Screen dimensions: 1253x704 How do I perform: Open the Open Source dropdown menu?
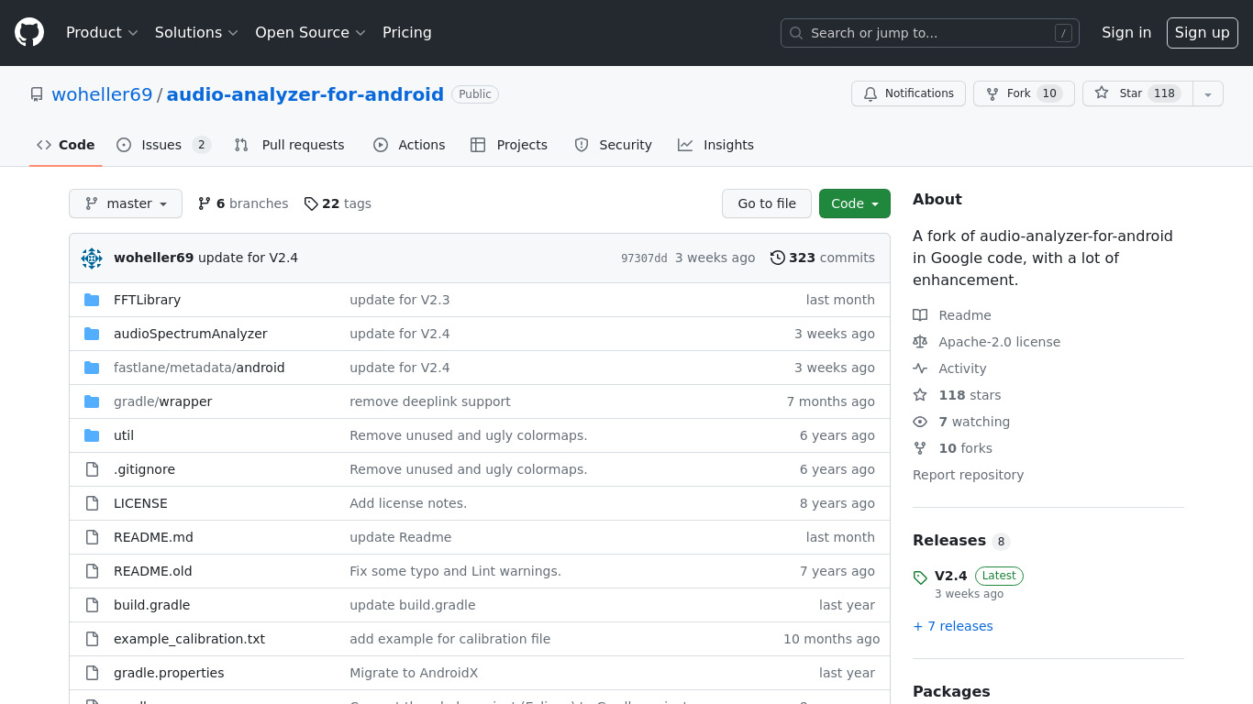(x=310, y=33)
